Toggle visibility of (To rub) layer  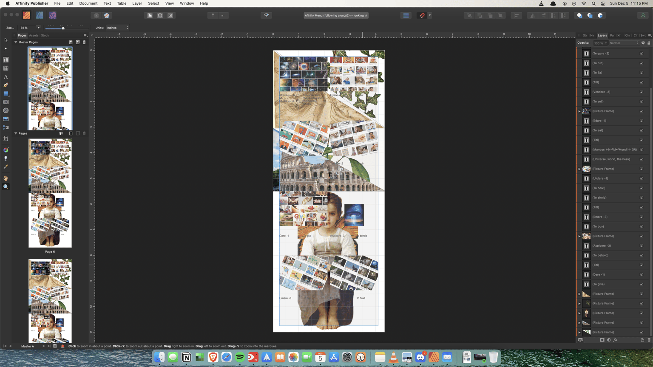tap(642, 63)
